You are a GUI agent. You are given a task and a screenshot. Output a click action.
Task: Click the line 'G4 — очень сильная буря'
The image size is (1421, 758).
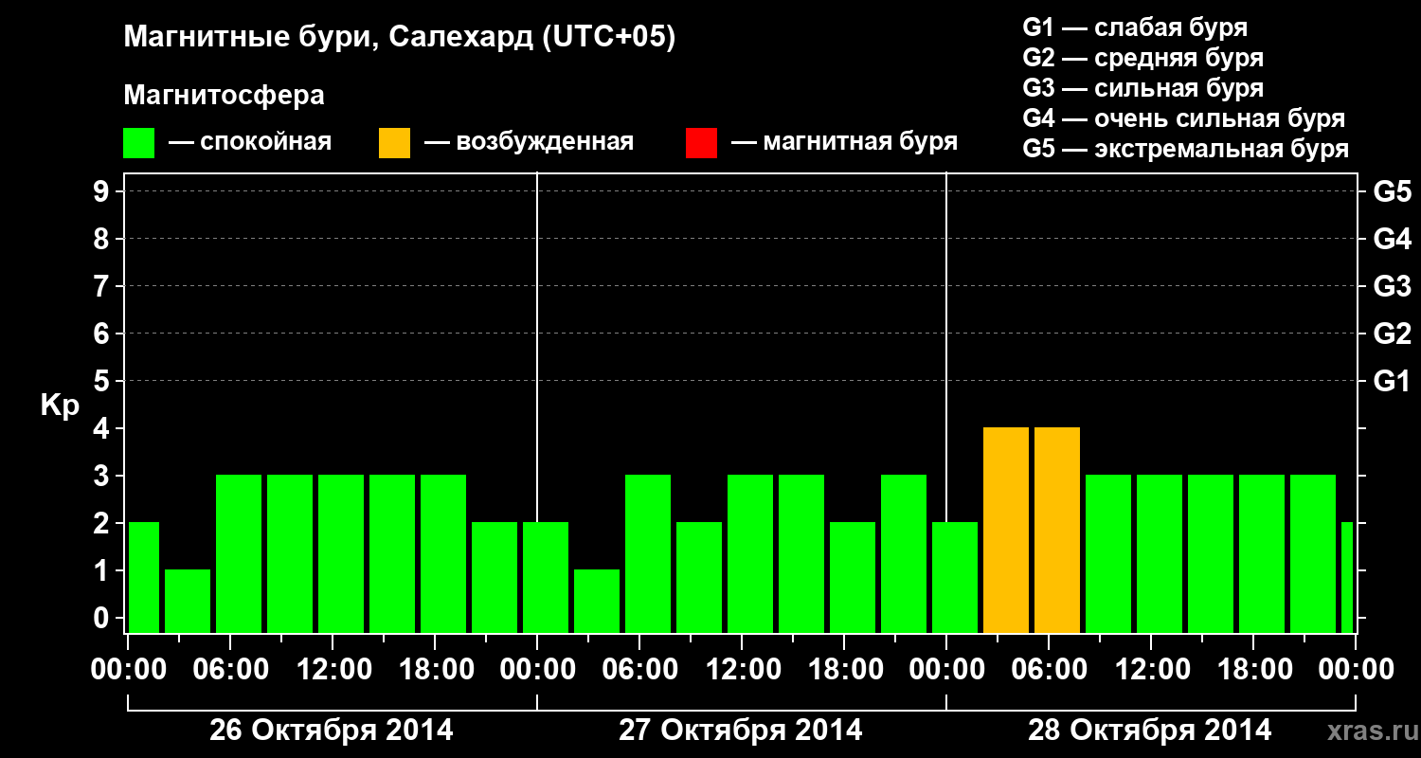(x=1183, y=118)
